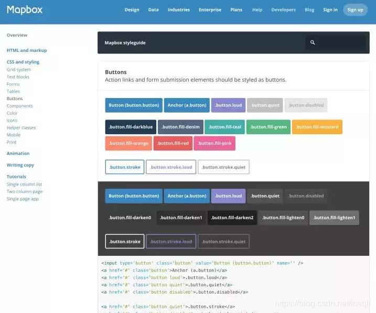Click the .button.fill-lighten0 button

(283, 218)
